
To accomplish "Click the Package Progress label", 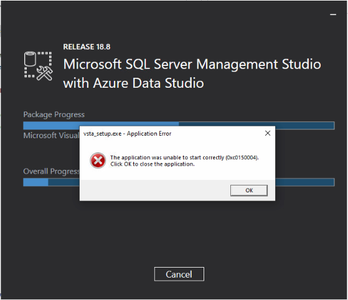I will click(54, 115).
